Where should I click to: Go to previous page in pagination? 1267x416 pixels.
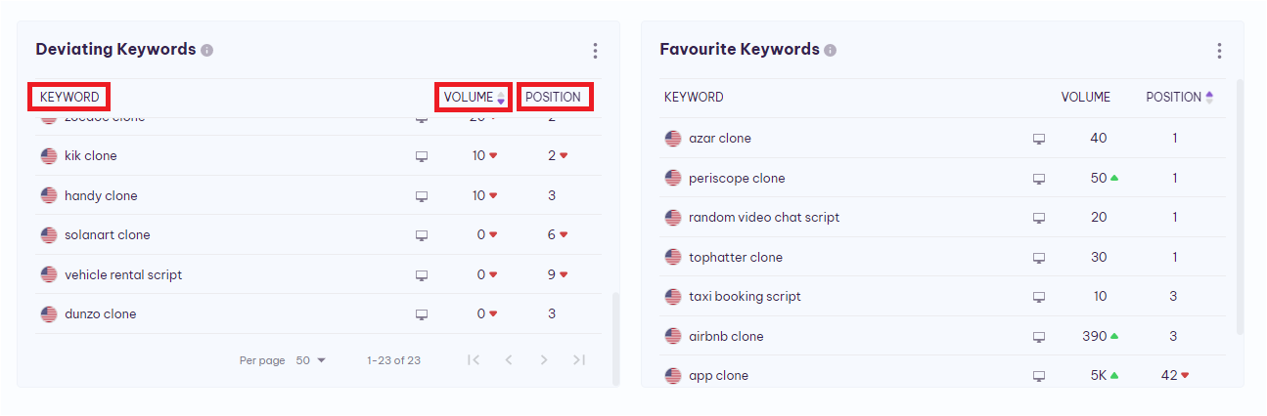click(509, 360)
